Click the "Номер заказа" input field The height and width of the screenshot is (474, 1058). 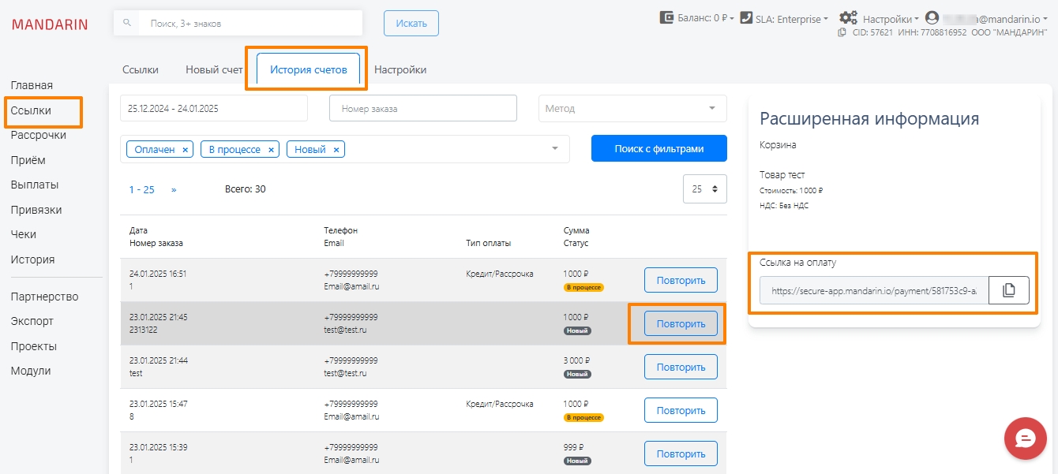(x=422, y=109)
